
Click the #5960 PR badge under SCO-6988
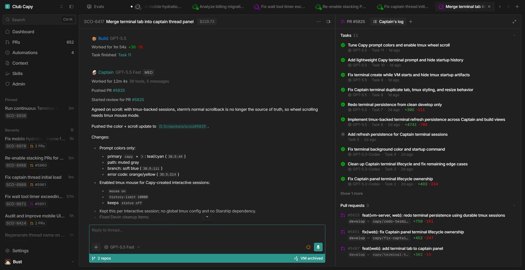[x=38, y=166]
